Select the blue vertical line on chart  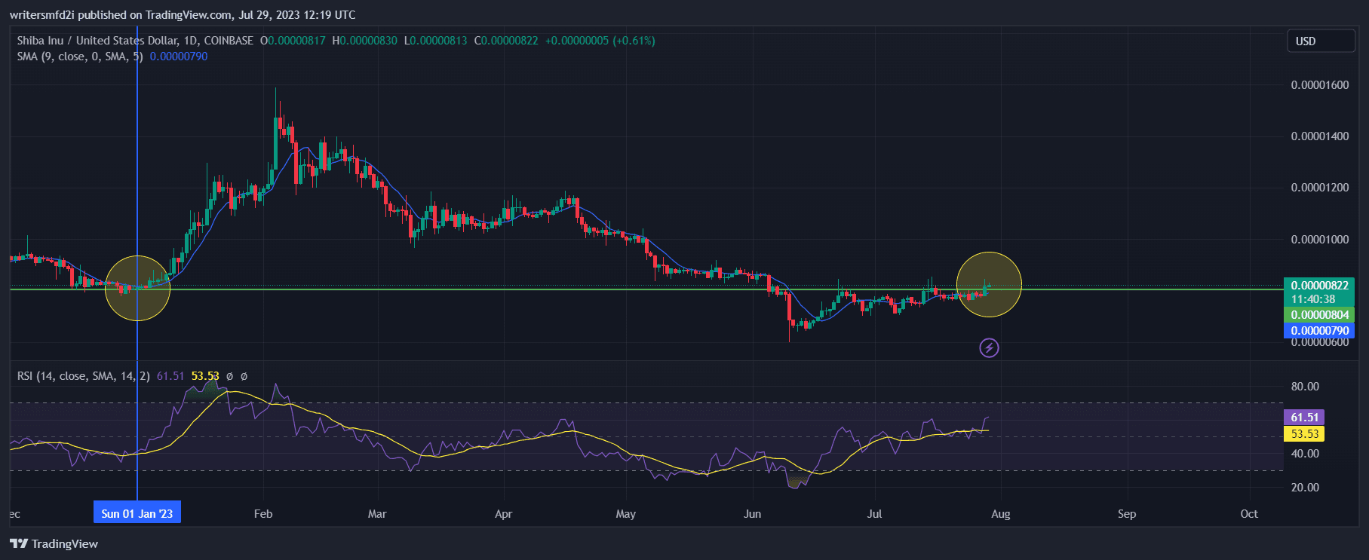coord(137,188)
